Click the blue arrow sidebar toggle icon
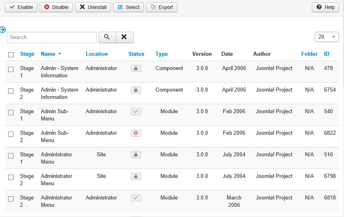 (3, 30)
